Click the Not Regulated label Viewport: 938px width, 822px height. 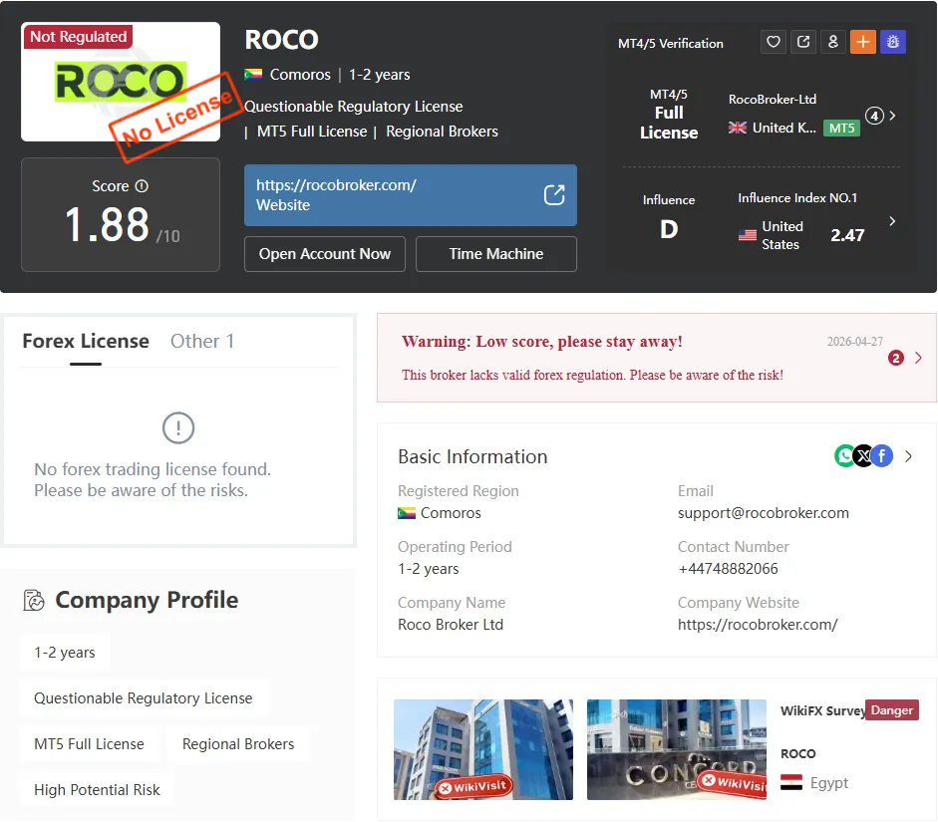tap(79, 37)
